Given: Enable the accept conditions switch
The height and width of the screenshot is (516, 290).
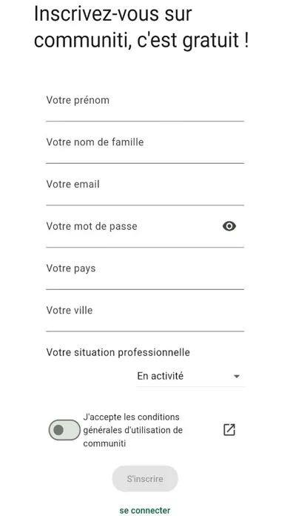Looking at the screenshot, I should pos(64,430).
